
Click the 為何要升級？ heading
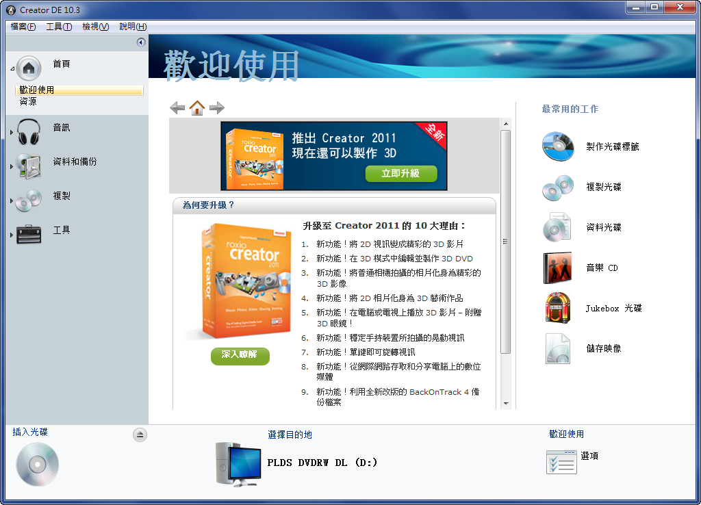pos(208,205)
